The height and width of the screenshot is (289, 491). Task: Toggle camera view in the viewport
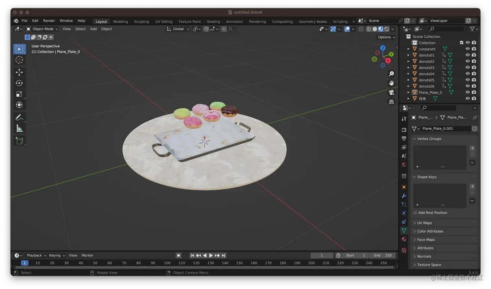(x=391, y=92)
